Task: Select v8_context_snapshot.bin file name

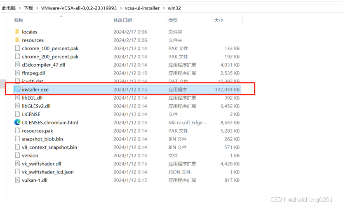Action: pyautogui.click(x=49, y=147)
